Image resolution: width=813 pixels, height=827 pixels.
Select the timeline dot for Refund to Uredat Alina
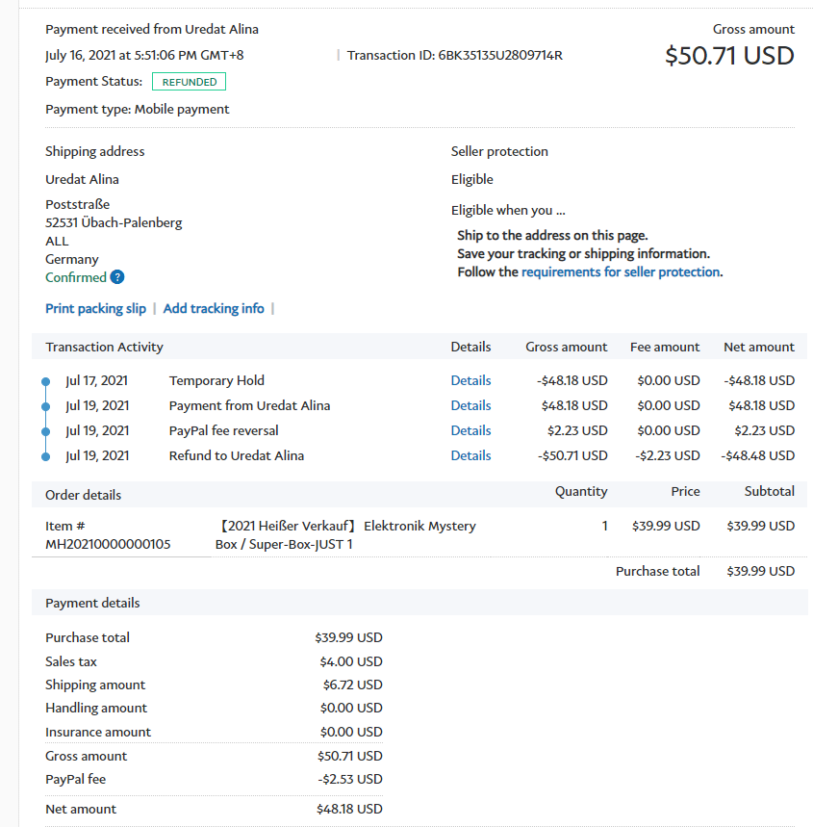[45, 456]
